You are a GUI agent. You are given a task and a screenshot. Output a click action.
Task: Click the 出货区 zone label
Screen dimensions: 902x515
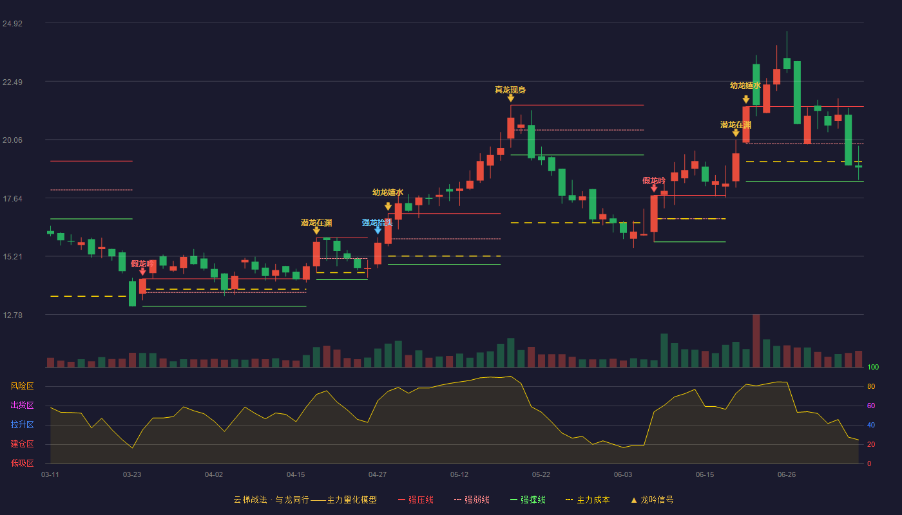pos(22,406)
